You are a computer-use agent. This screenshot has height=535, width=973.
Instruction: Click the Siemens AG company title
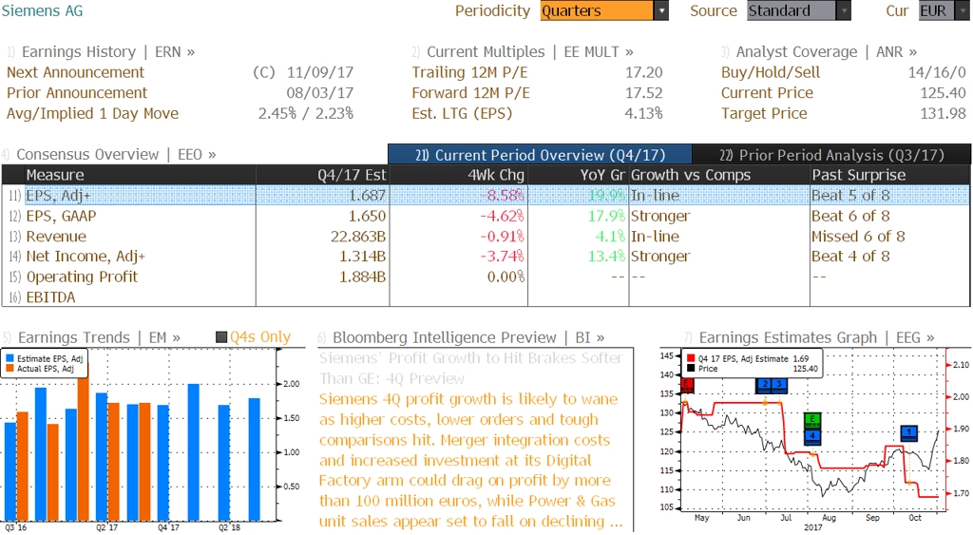tap(42, 10)
